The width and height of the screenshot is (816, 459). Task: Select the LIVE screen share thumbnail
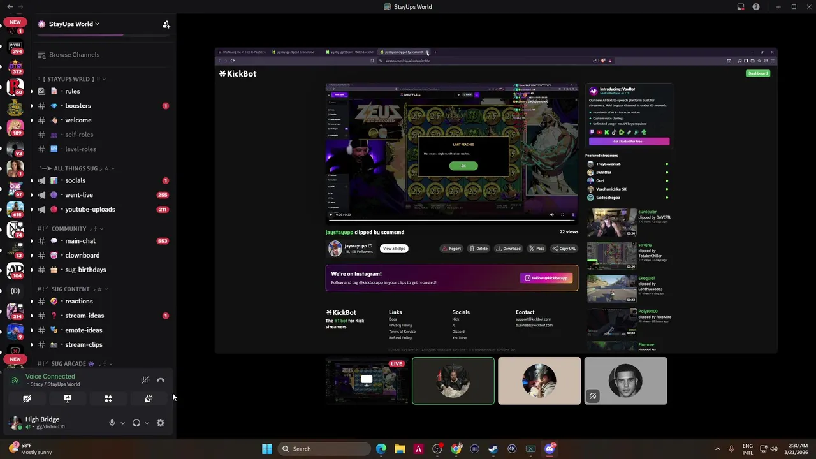click(x=367, y=381)
